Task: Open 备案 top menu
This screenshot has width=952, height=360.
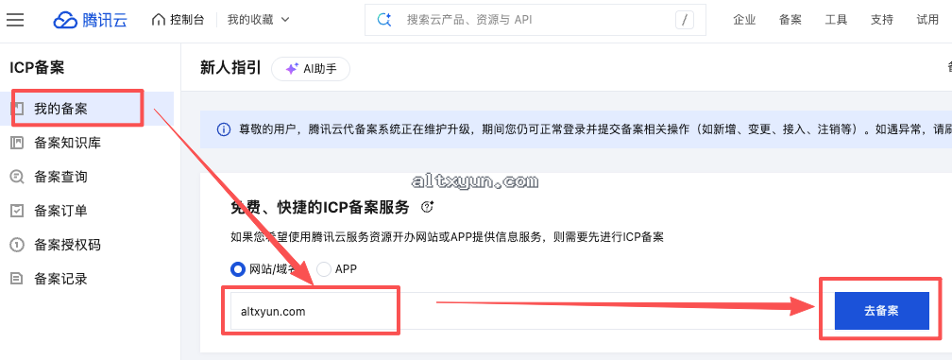Action: coord(790,20)
